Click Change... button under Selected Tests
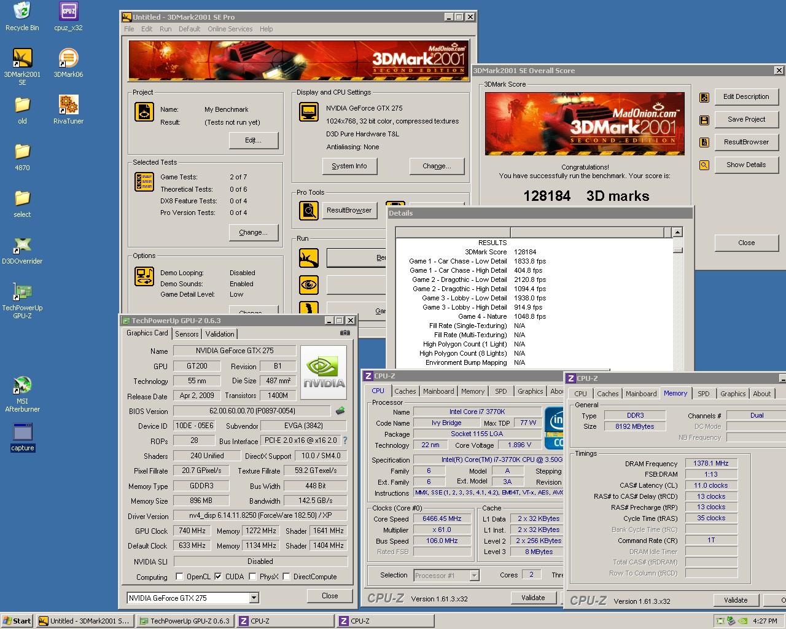 [x=253, y=233]
